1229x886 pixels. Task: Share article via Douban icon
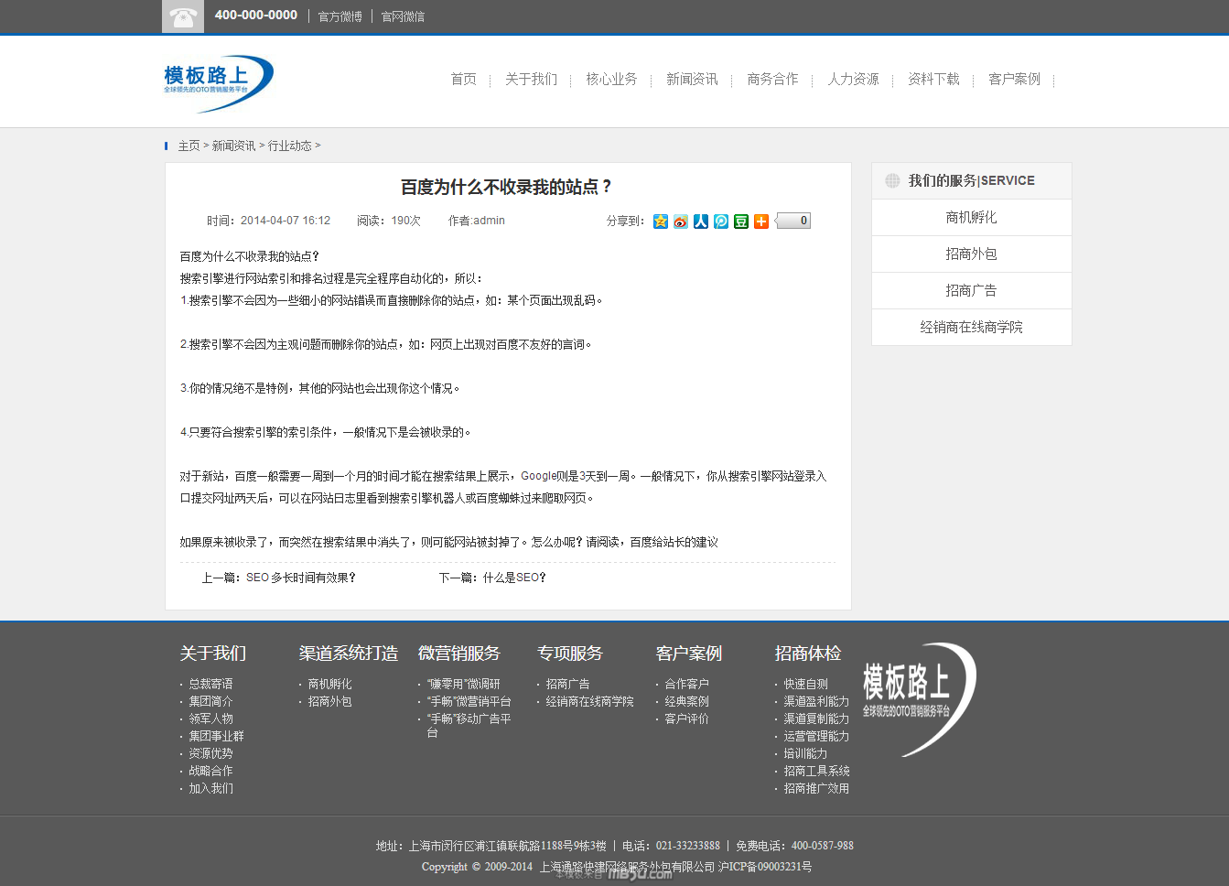(x=740, y=221)
